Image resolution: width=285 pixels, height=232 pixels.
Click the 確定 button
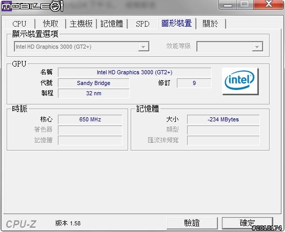pos(247,223)
